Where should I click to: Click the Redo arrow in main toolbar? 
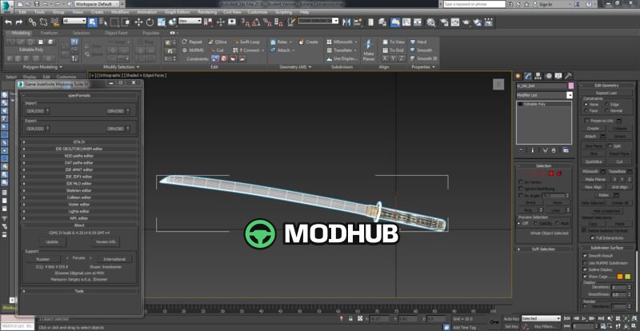18,22
